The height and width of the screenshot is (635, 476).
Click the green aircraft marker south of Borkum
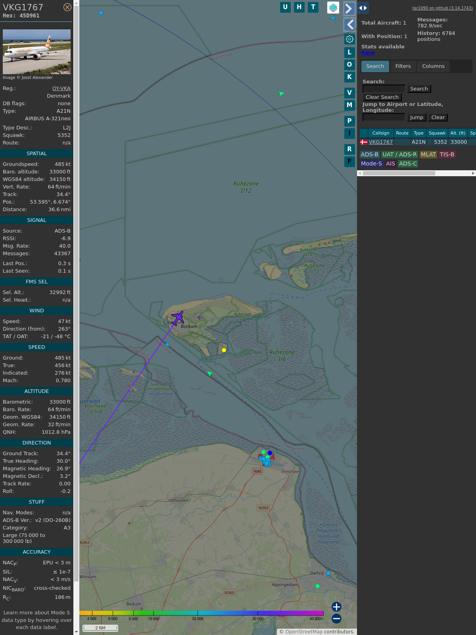coord(210,373)
